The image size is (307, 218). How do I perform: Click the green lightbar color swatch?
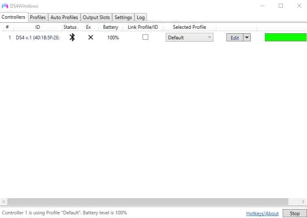[x=286, y=37]
